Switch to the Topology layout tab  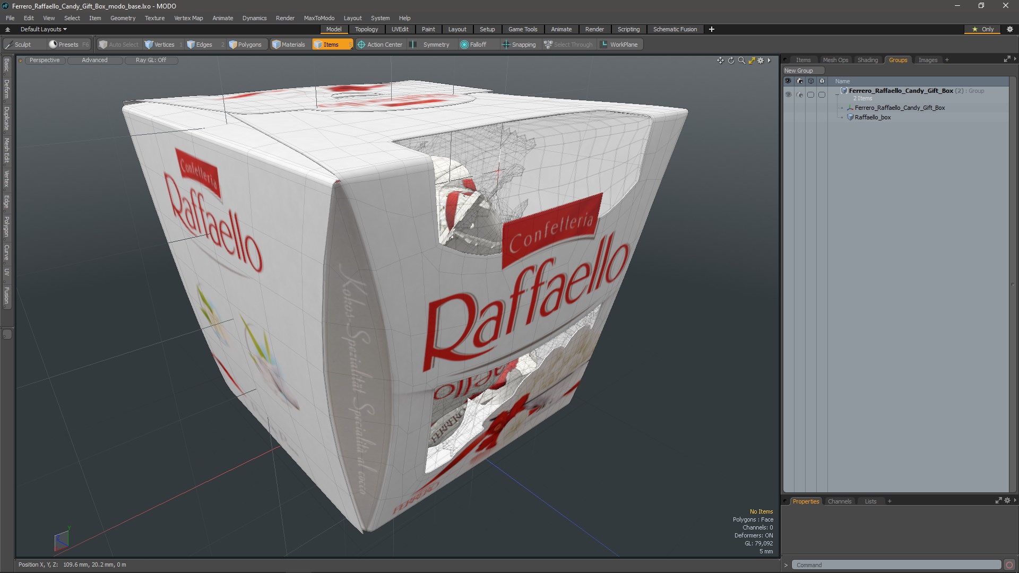click(366, 29)
